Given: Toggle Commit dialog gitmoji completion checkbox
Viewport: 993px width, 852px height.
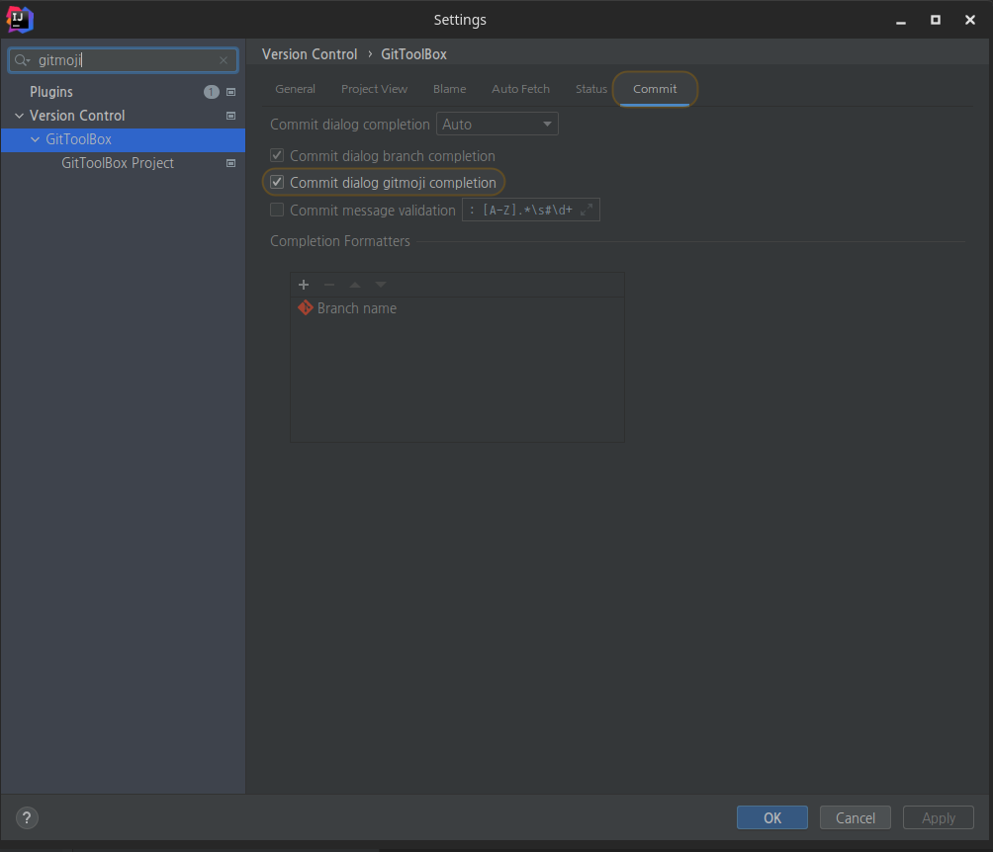Looking at the screenshot, I should [277, 182].
